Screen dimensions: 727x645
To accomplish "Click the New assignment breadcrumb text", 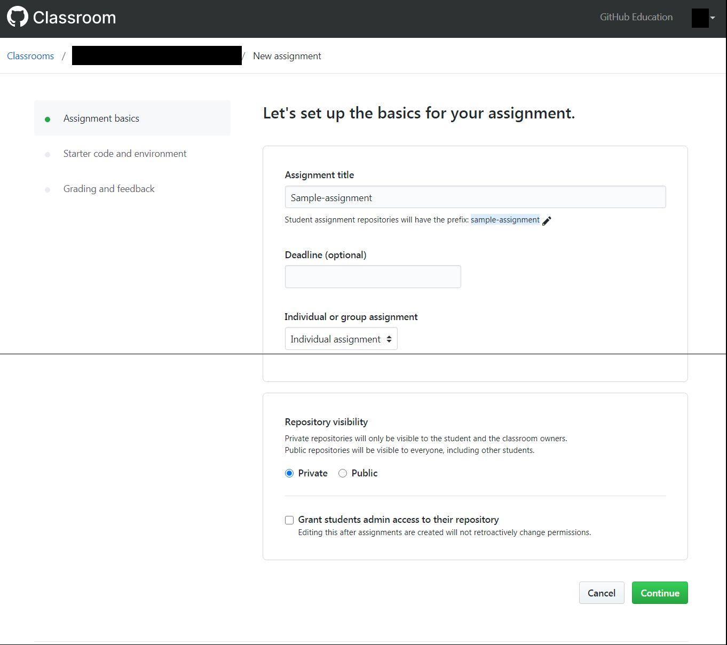I will pos(287,56).
